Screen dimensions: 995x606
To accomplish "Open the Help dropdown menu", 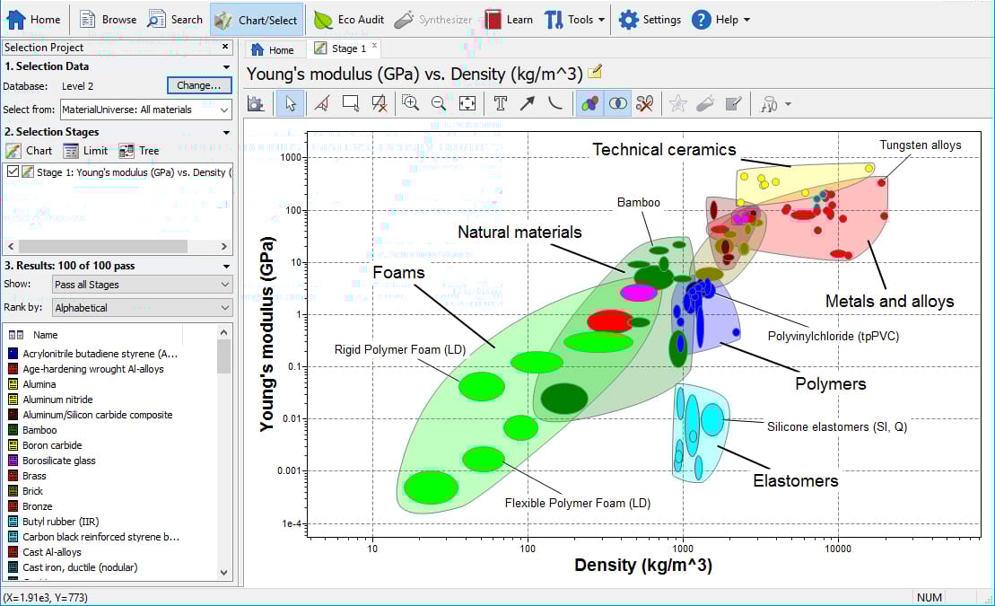I will pos(720,20).
